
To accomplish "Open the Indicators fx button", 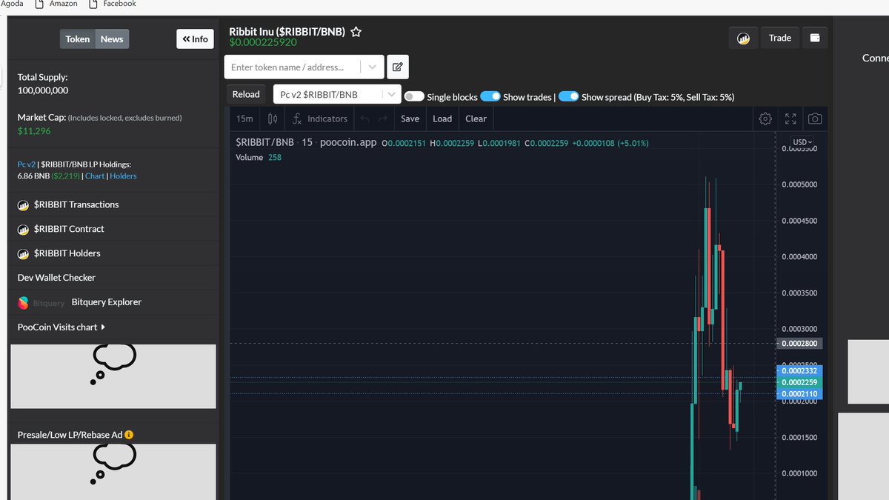I will point(320,119).
